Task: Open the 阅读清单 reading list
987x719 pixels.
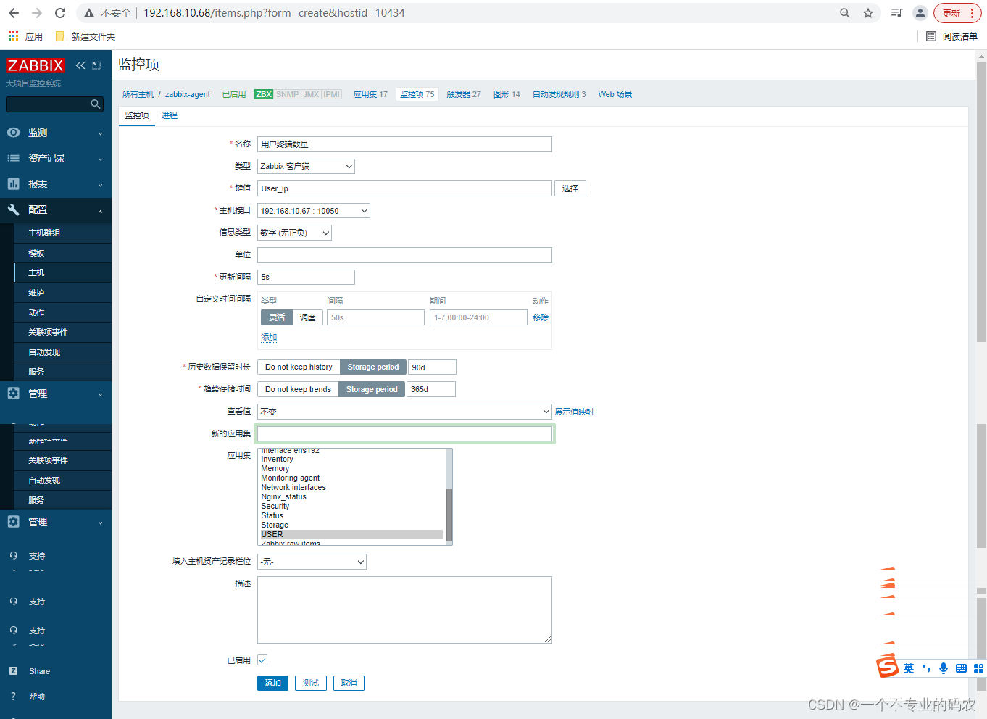Action: 952,36
